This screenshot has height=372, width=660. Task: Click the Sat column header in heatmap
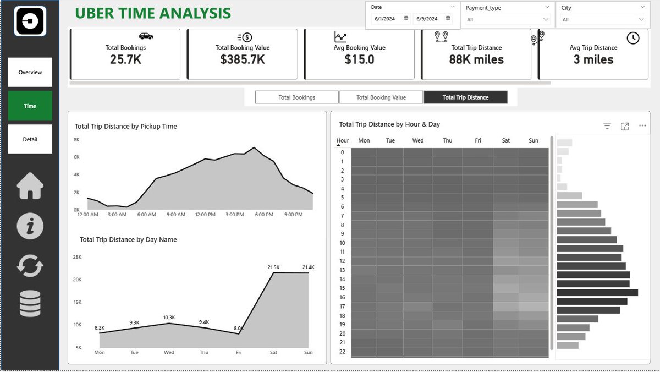(x=506, y=140)
